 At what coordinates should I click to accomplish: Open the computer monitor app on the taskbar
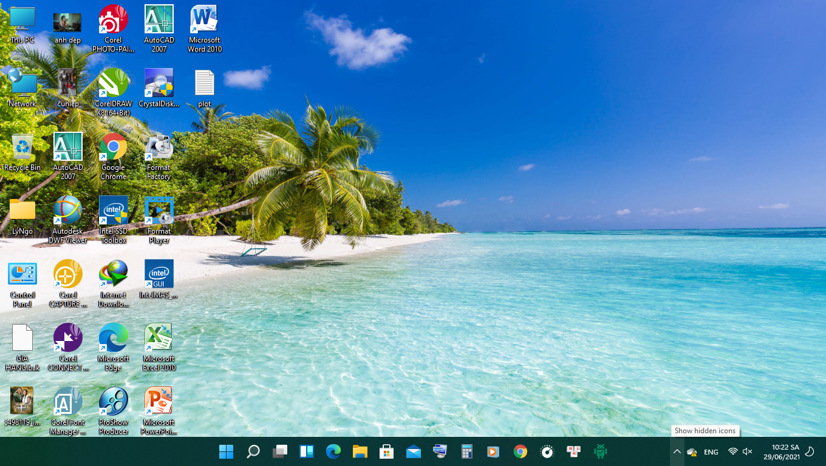440,451
